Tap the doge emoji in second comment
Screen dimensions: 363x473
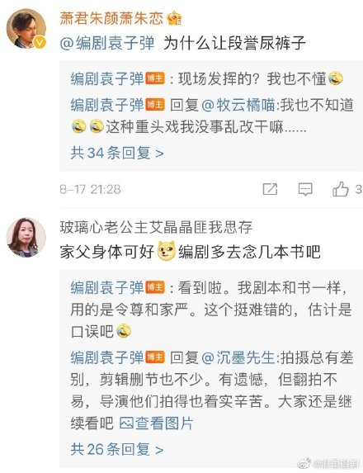click(x=166, y=250)
